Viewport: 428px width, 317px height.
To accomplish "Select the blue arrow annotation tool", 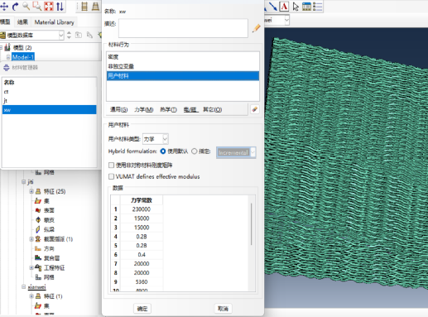I will [273, 6].
